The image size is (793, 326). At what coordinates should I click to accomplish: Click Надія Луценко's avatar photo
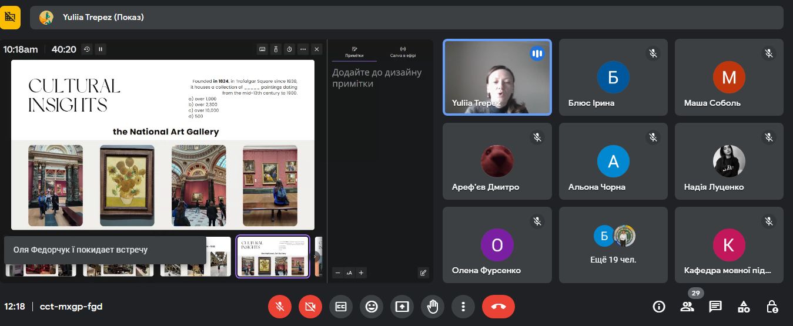[729, 161]
